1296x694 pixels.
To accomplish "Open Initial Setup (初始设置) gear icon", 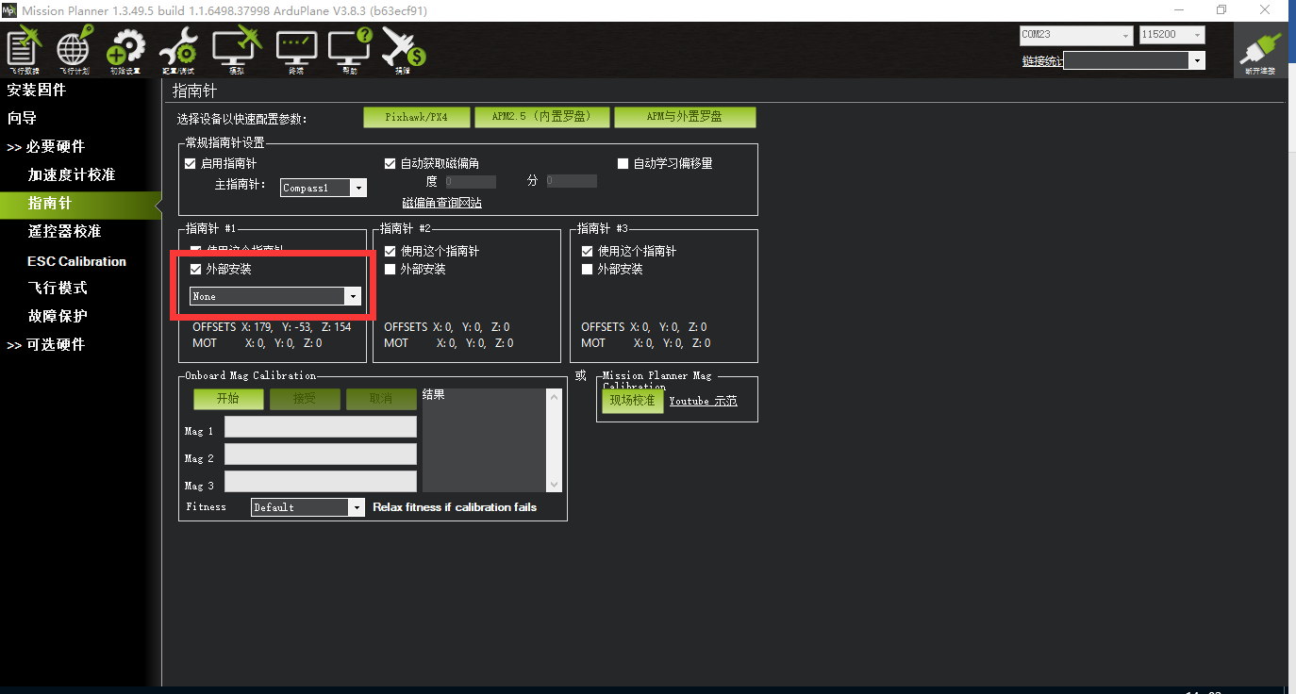I will [125, 49].
